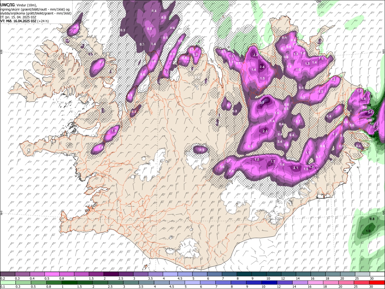This screenshot has height=289, width=385.
Task: Click the 'UWC/IG' title text
Action: pyautogui.click(x=7, y=5)
